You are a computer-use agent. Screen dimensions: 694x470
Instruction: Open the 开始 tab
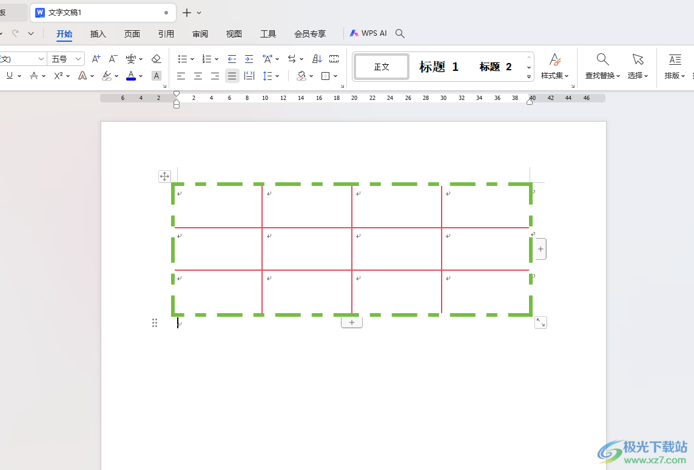point(64,33)
